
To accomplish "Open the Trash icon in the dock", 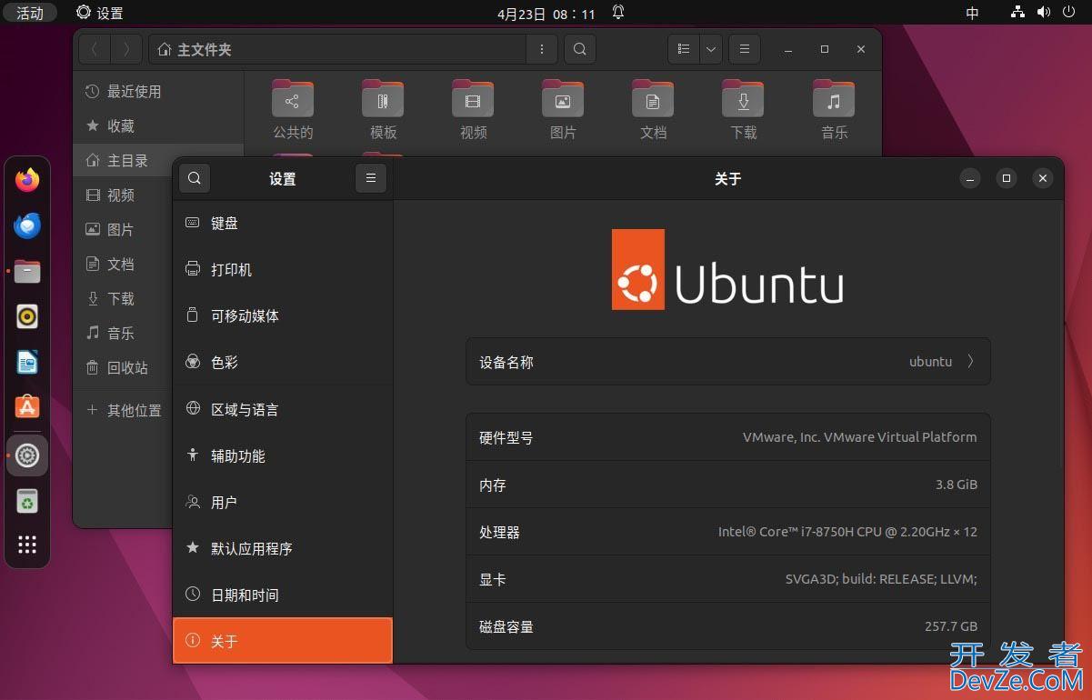I will (27, 501).
